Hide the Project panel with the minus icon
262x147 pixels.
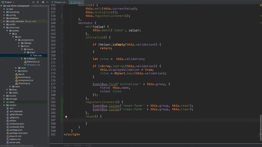tap(47, 2)
